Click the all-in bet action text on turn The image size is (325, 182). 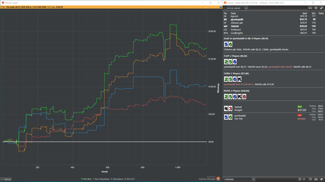pyautogui.click(x=239, y=84)
